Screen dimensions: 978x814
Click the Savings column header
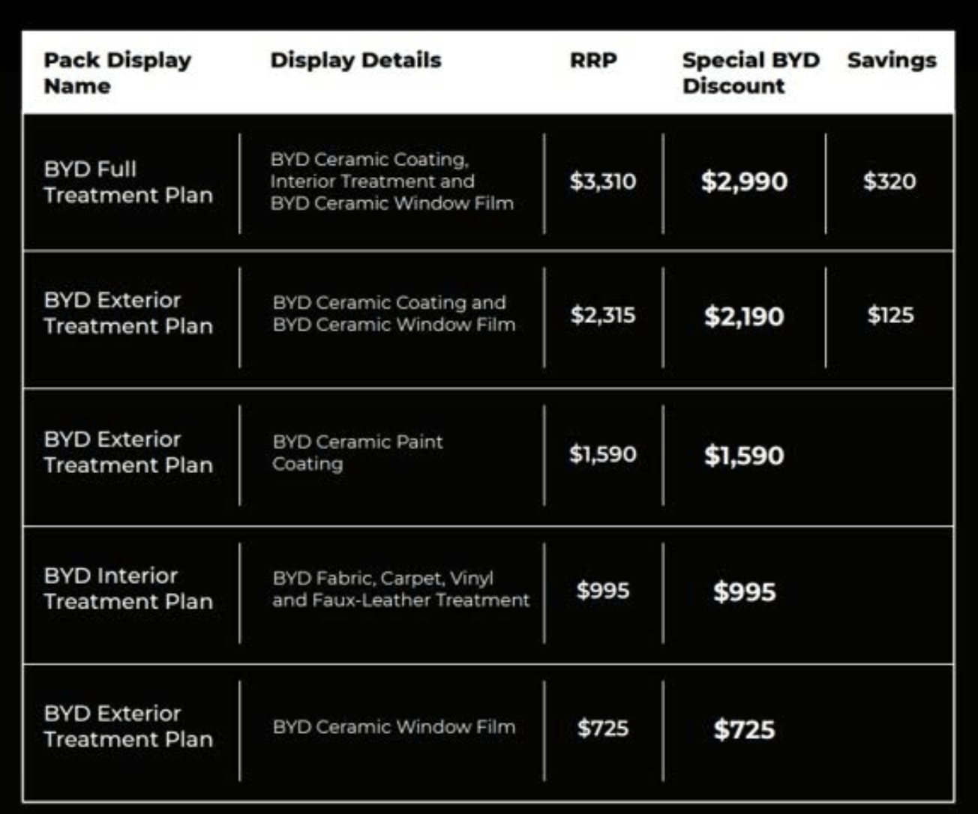click(x=892, y=60)
